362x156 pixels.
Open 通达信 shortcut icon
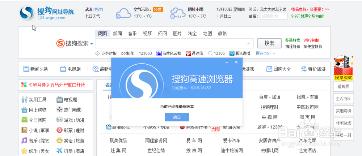[188, 53]
